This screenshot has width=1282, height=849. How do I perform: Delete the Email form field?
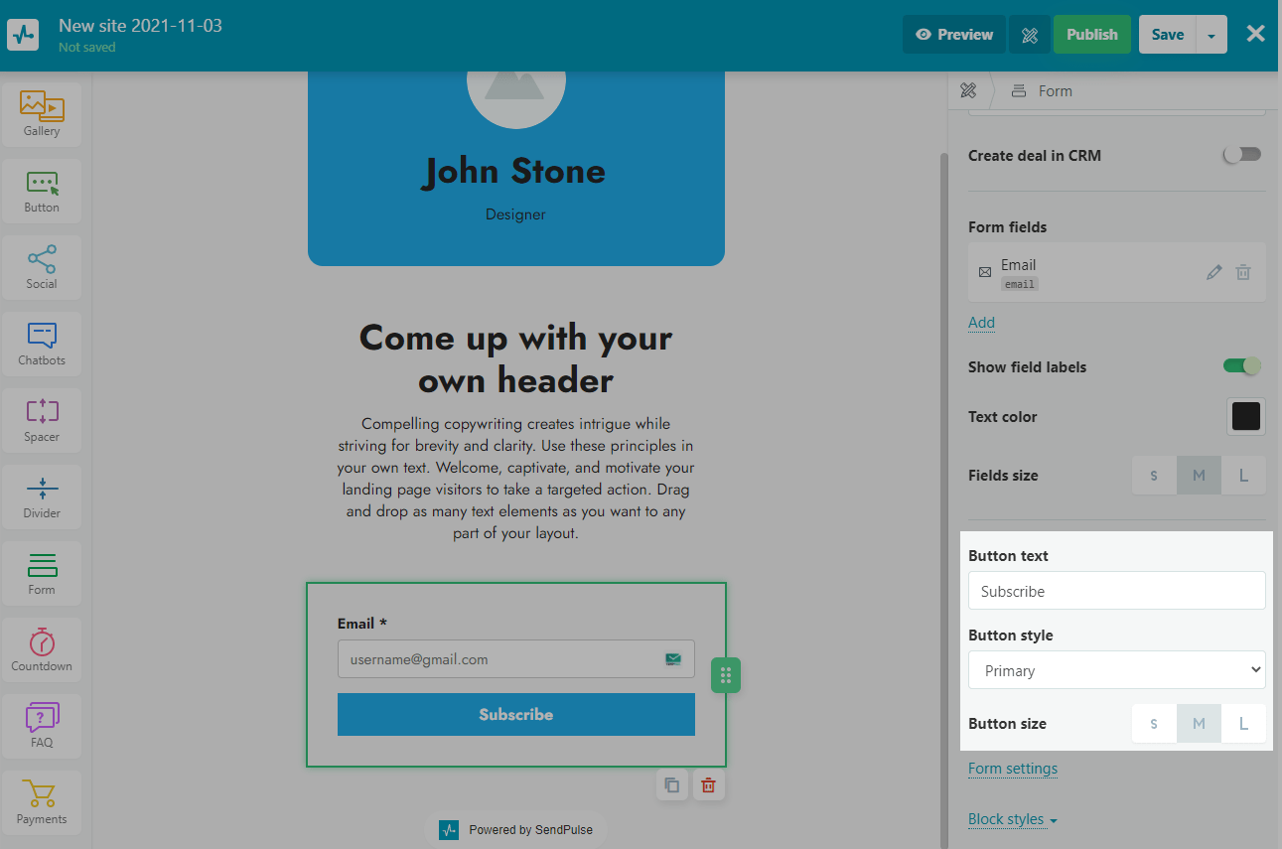point(1243,272)
